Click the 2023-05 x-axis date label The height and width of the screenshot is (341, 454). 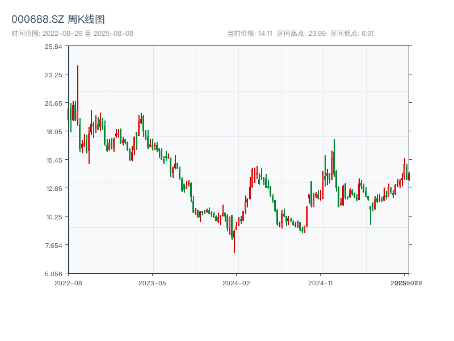click(x=152, y=282)
